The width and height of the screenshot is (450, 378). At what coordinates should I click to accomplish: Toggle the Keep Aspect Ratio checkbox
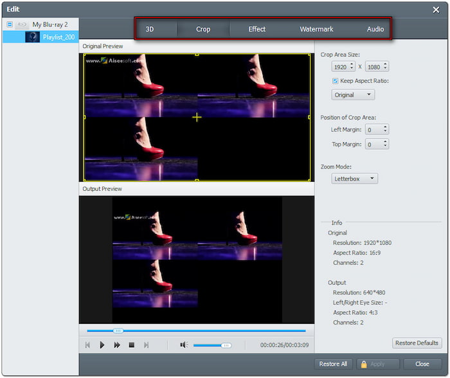[x=336, y=81]
